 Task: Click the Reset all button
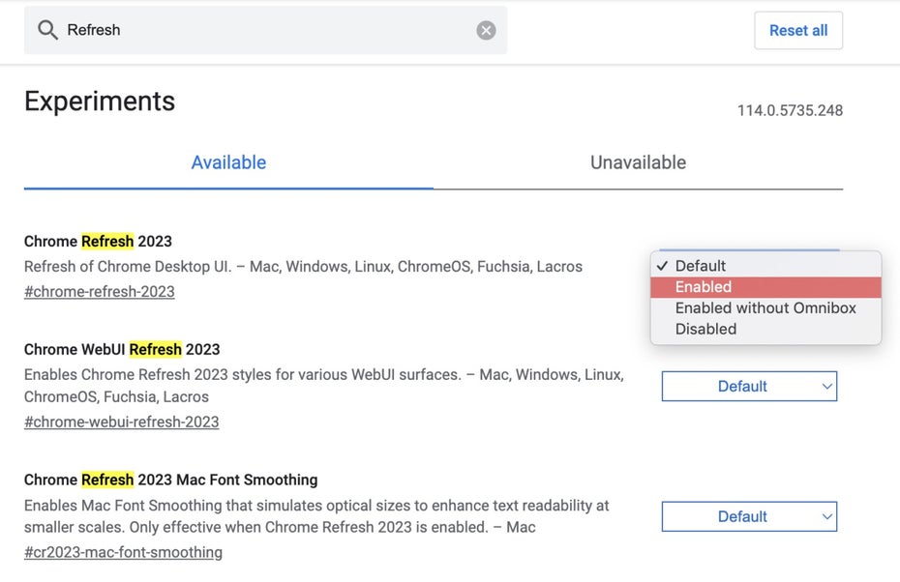[x=798, y=30]
